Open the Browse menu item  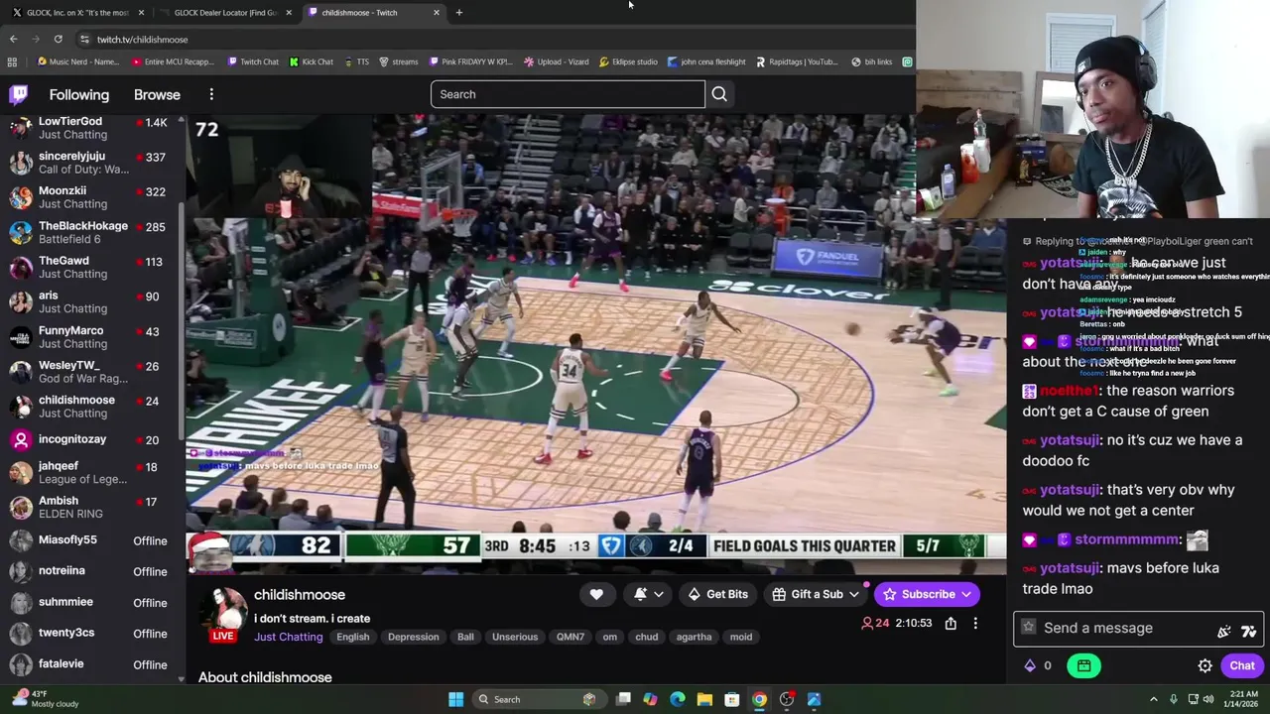point(157,95)
